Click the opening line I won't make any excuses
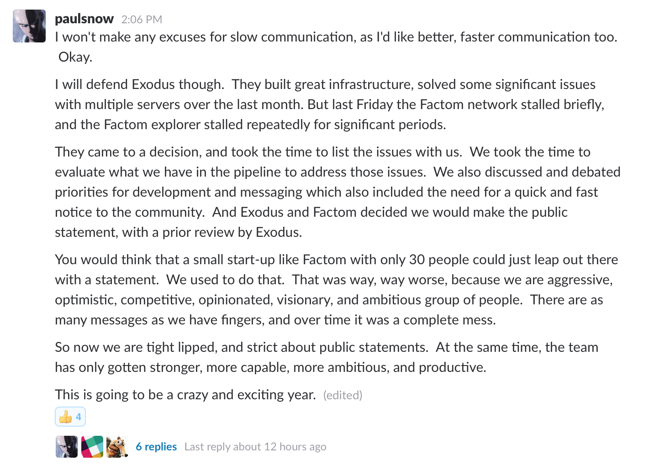Image resolution: width=654 pixels, height=470 pixels. tap(336, 37)
